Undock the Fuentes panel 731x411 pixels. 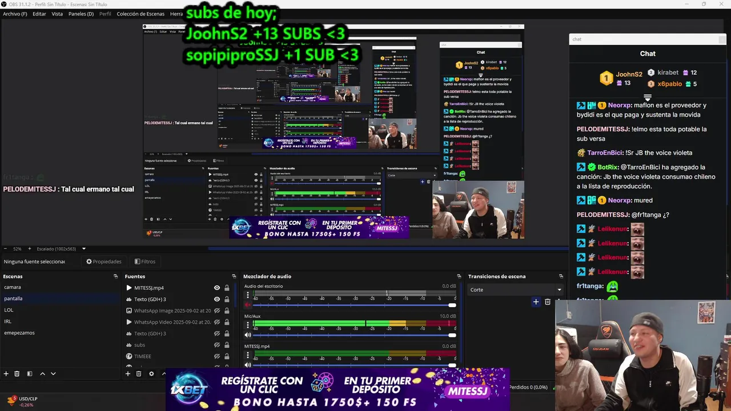click(234, 276)
